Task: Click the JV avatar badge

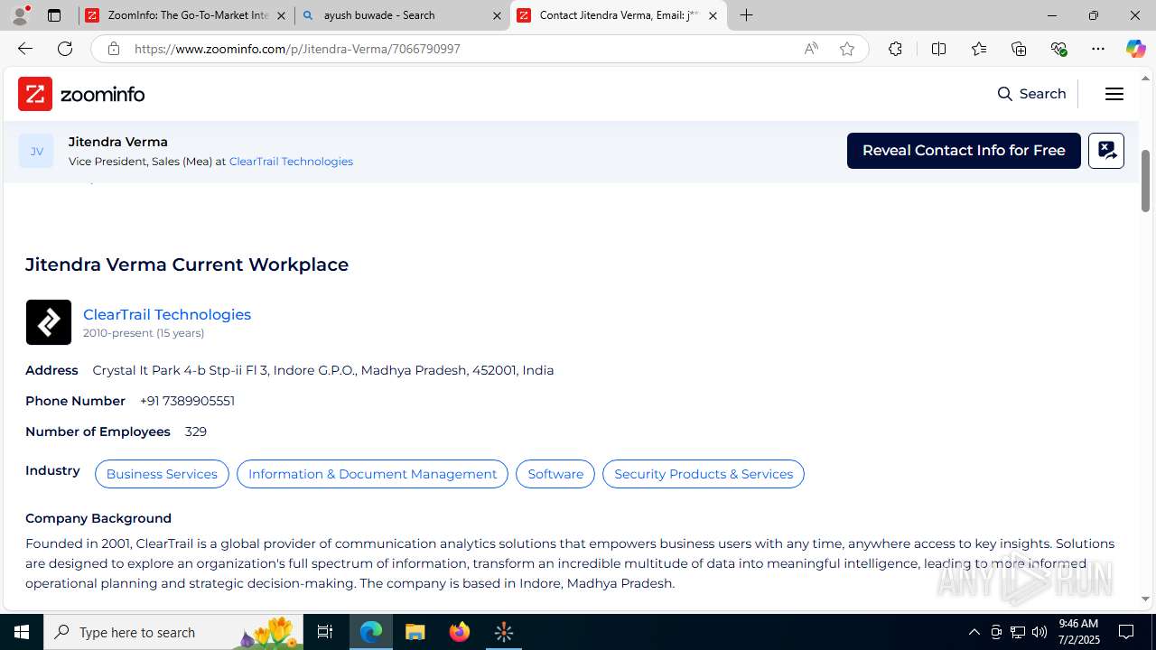Action: tap(36, 151)
